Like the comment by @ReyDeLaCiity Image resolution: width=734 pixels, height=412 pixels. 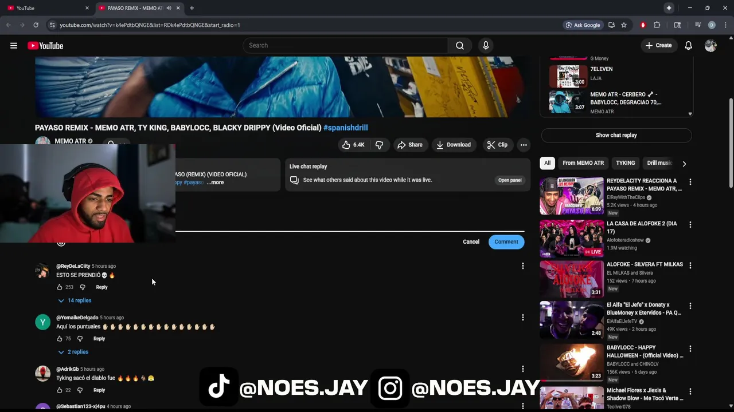tap(59, 287)
